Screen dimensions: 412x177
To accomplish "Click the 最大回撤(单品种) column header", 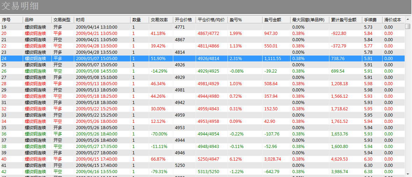I will click(309, 20).
